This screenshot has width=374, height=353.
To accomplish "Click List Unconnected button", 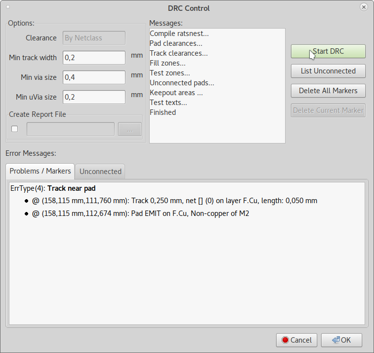I will click(328, 71).
